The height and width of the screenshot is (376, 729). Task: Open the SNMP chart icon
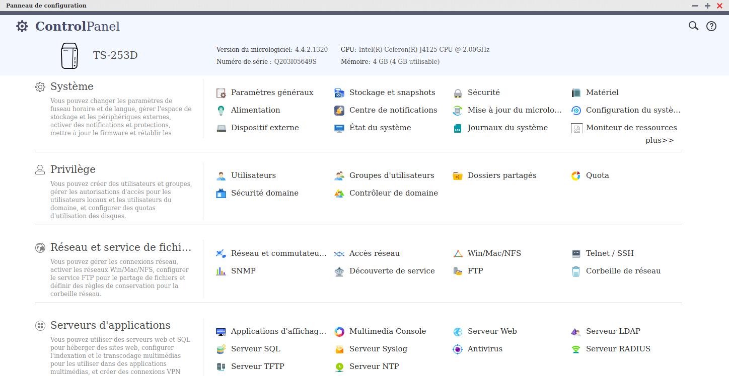[221, 271]
